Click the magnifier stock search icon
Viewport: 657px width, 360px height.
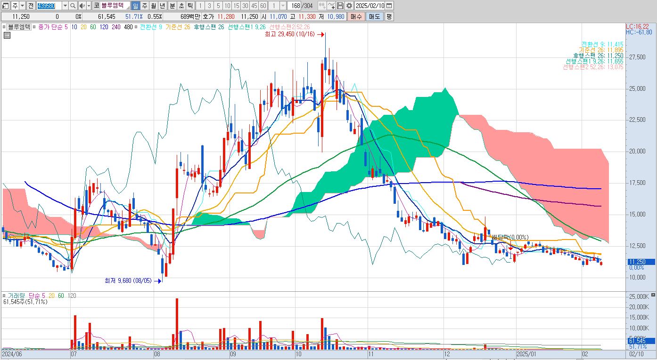pyautogui.click(x=73, y=6)
